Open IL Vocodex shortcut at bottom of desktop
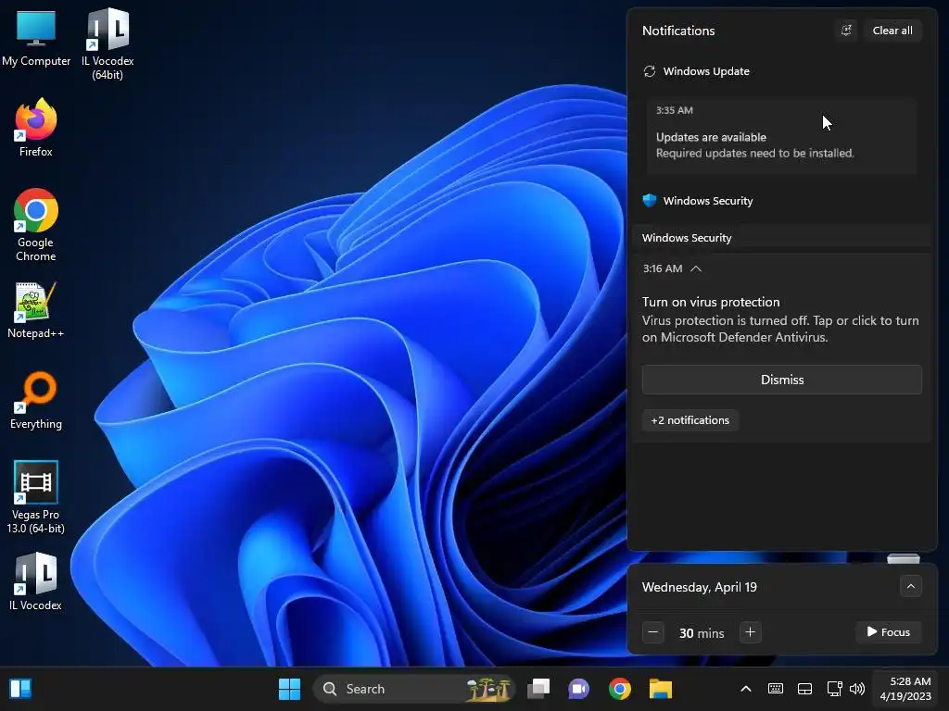Image resolution: width=949 pixels, height=711 pixels. [x=36, y=581]
